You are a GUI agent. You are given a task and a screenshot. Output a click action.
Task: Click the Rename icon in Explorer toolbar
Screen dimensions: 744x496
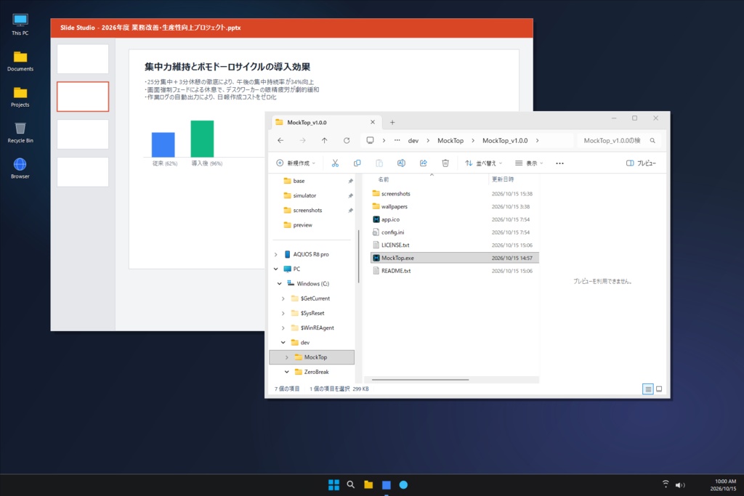click(401, 163)
